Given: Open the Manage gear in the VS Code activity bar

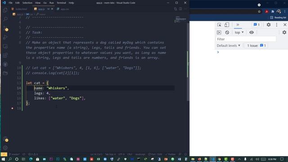Looking at the screenshot, I should pos(5,148).
